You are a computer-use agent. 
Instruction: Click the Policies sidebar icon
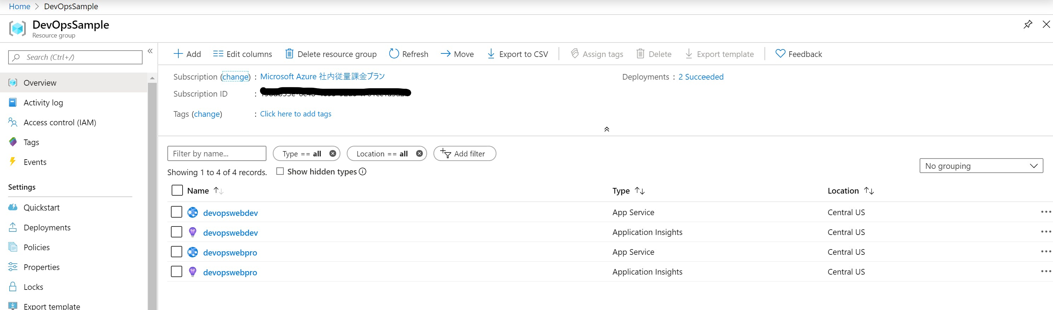(13, 247)
